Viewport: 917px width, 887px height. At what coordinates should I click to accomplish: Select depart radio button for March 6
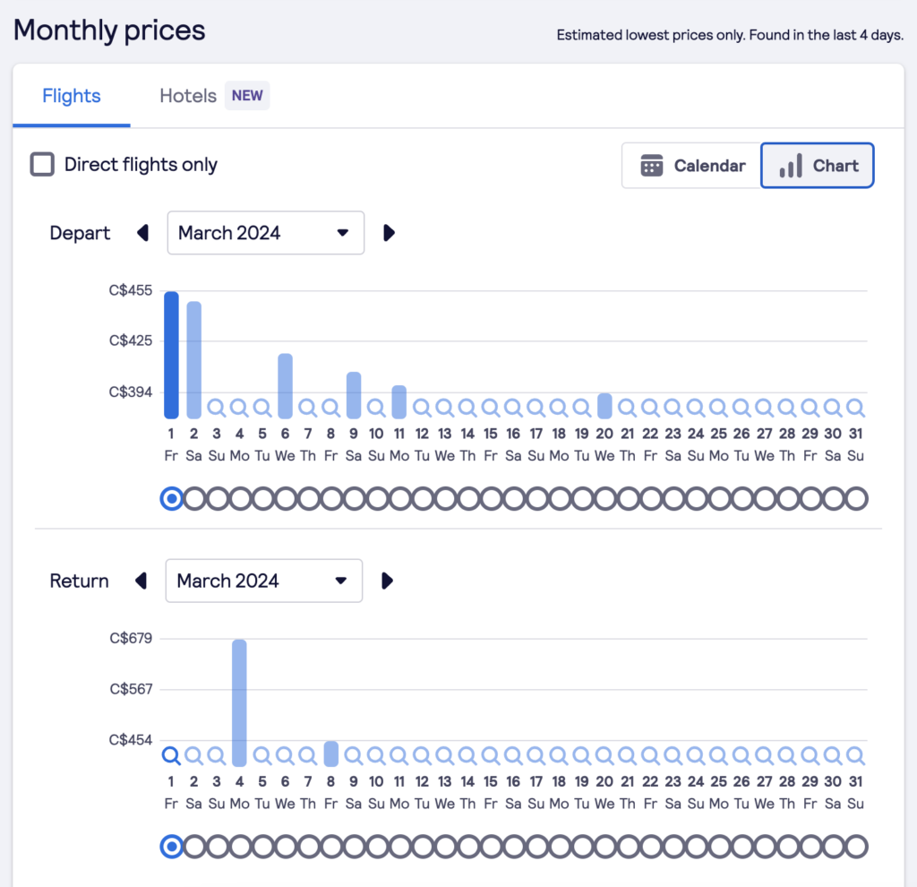[x=286, y=498]
